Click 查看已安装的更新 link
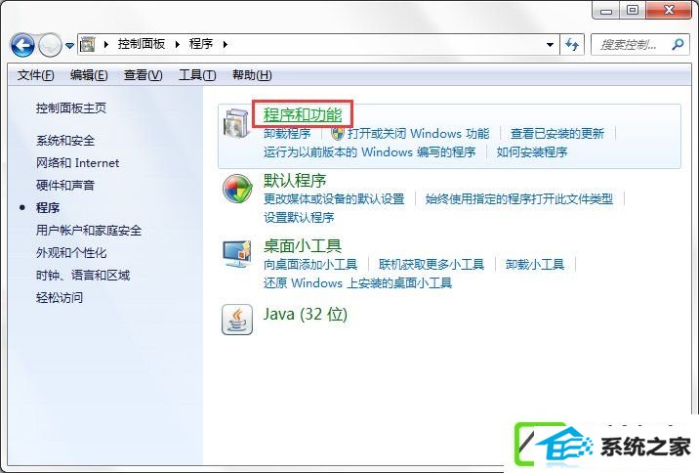The width and height of the screenshot is (699, 473). point(557,134)
